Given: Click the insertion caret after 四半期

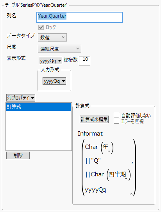Looking at the screenshot, I should click(126, 179).
